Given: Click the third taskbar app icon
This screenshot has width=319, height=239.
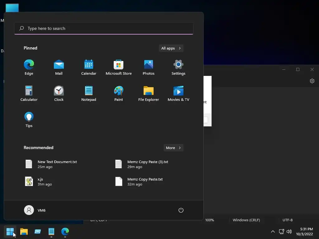Looking at the screenshot, I should [x=38, y=232].
